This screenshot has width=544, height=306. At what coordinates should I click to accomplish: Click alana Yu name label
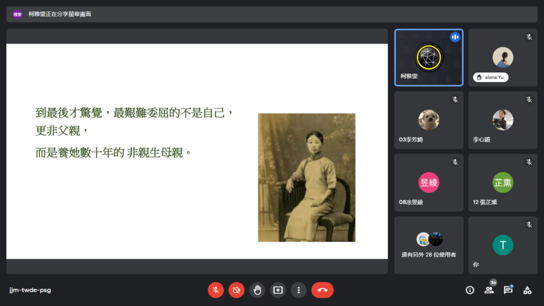[x=491, y=78]
